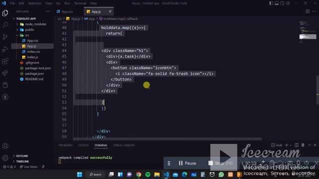Open the View menu
This screenshot has height=179, width=319.
pos(49,3)
